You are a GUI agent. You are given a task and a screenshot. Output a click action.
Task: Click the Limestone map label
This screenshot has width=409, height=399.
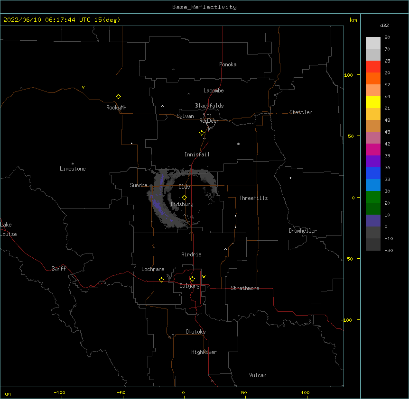[73, 169]
